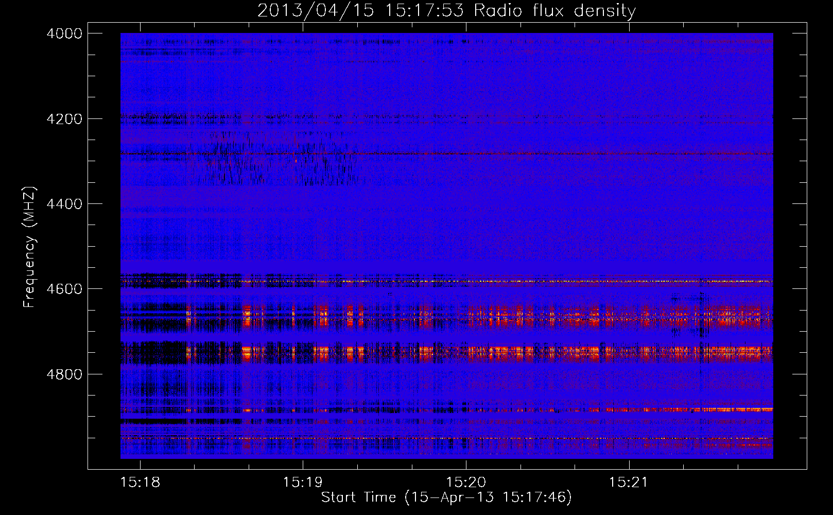This screenshot has width=833, height=515.
Task: Click the 15:20 time tick label
Action: pyautogui.click(x=466, y=482)
